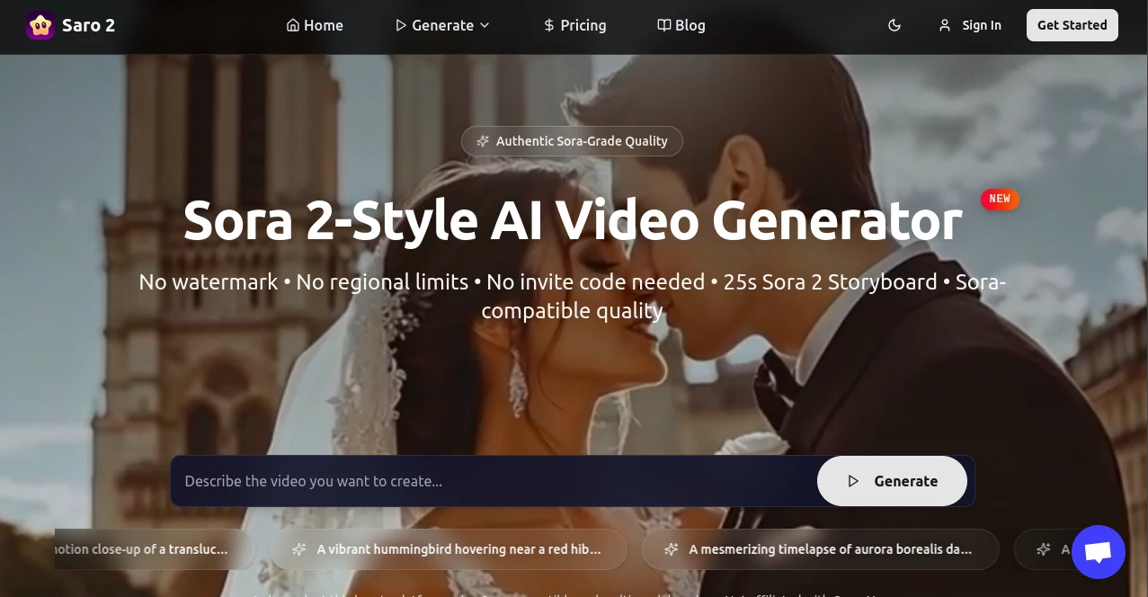The image size is (1148, 597).
Task: Click the play triangle icon beside Generate
Action: coord(402,25)
